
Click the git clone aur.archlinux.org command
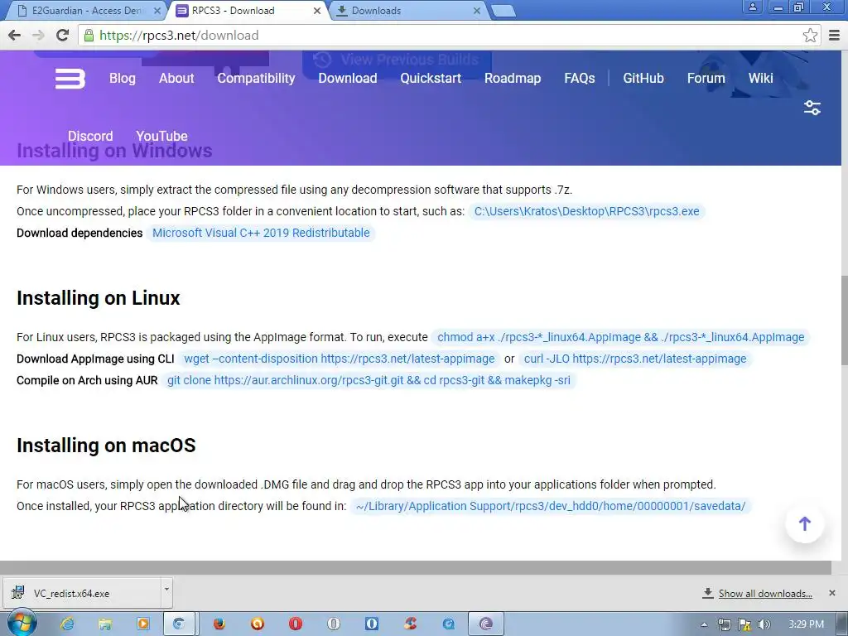[369, 381]
